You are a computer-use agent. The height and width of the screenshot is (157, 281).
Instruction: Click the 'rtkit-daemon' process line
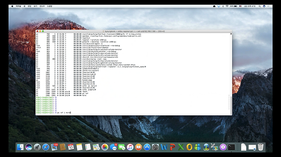tap(72, 48)
